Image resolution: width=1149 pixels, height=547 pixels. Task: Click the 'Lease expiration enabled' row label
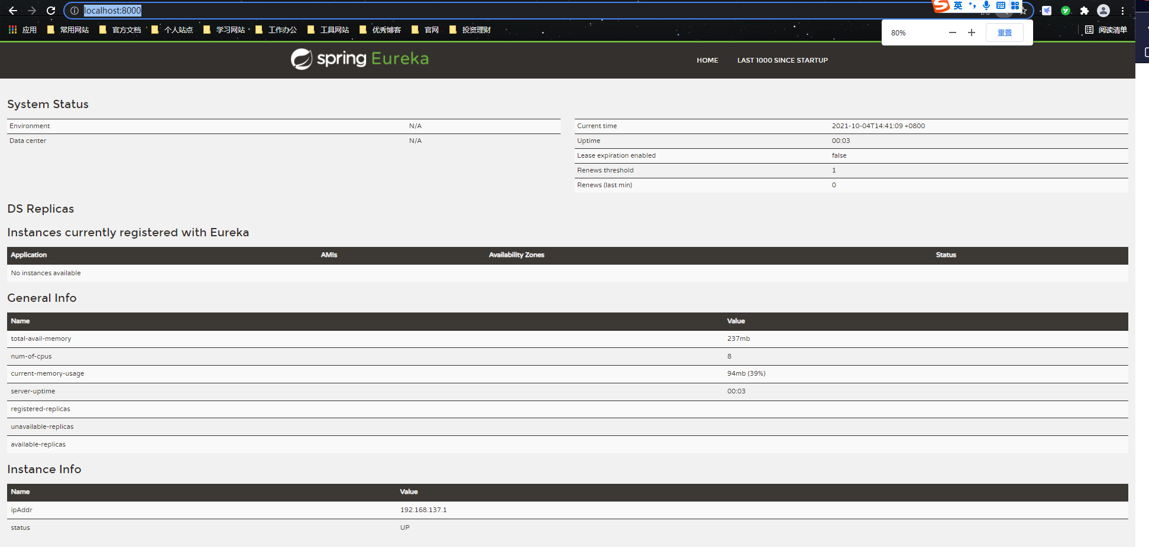pyautogui.click(x=616, y=155)
